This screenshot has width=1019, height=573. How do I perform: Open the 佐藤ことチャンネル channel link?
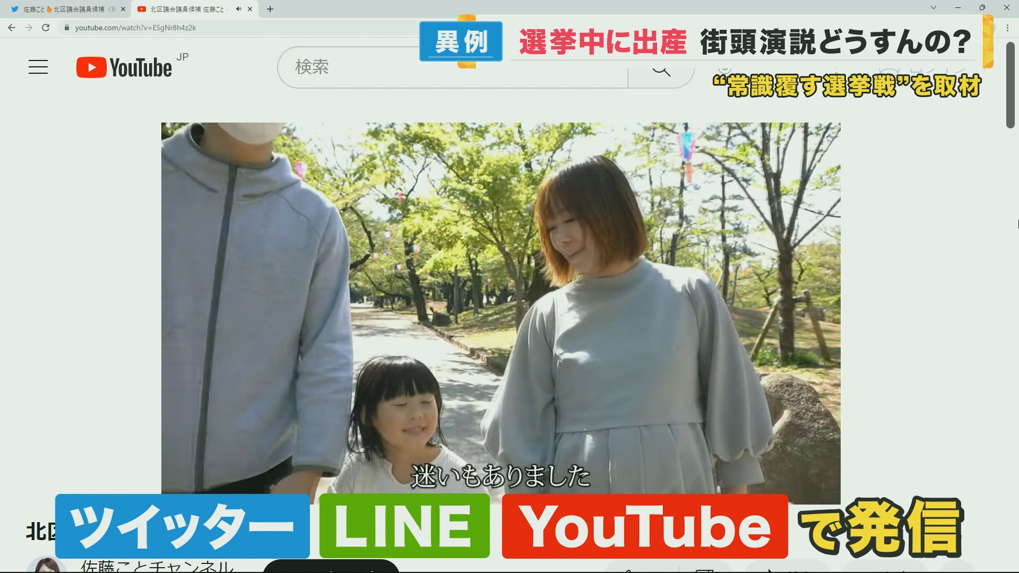pyautogui.click(x=157, y=567)
